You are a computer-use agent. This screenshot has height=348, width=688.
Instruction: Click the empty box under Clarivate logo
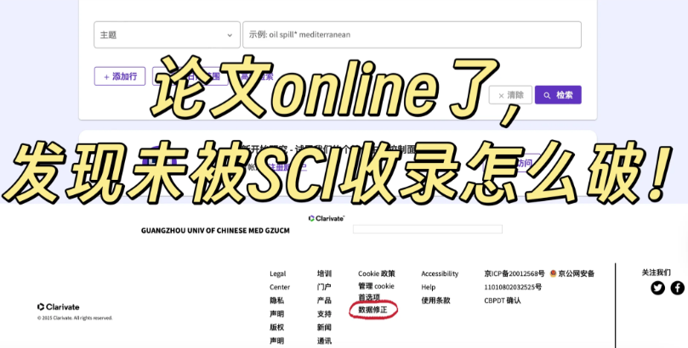pyautogui.click(x=428, y=229)
